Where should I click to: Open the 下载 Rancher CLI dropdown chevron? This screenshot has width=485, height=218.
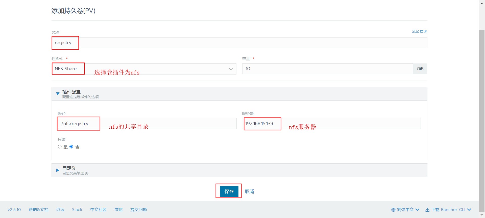click(469, 210)
